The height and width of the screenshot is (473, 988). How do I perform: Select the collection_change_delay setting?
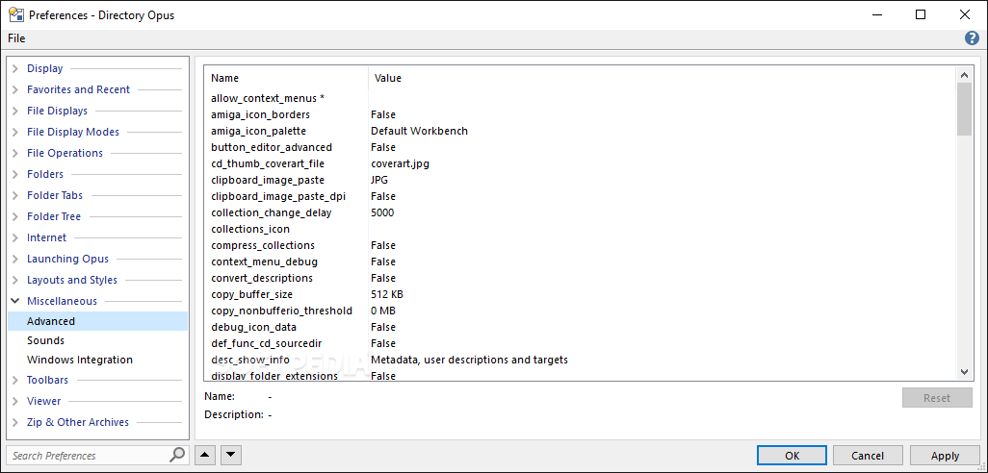pos(272,212)
